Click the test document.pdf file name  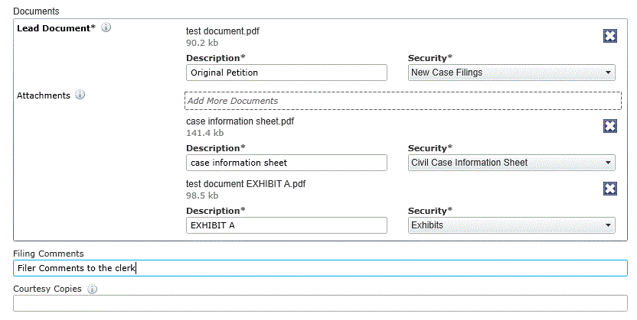click(223, 31)
